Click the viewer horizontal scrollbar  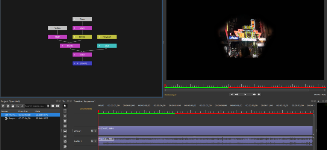(237, 90)
